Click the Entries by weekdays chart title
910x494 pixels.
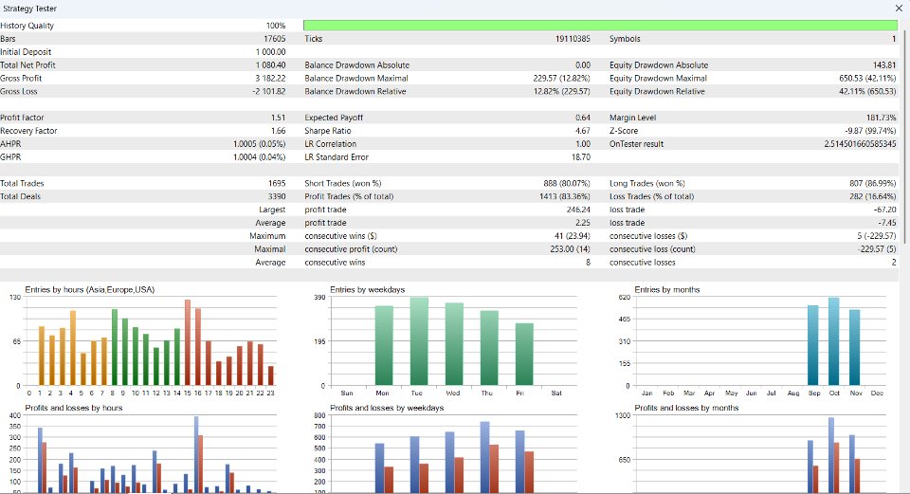coord(368,289)
